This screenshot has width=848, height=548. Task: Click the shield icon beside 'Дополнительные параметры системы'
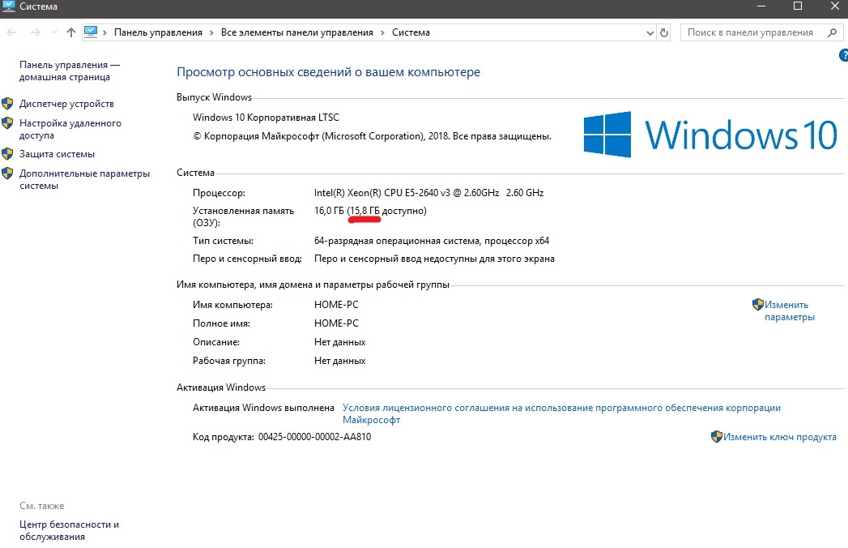pos(7,173)
